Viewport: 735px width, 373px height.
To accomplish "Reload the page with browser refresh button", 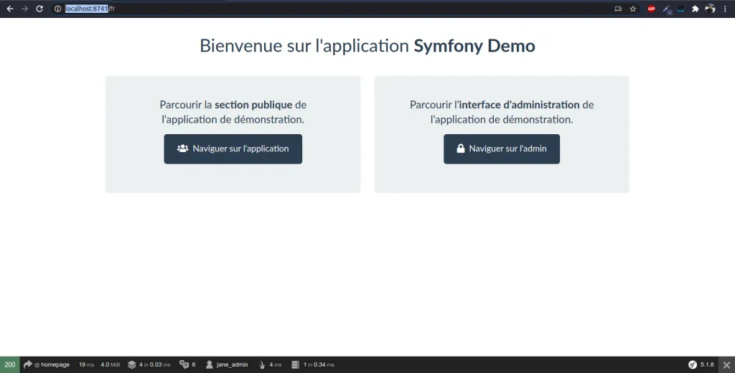I will coord(39,9).
